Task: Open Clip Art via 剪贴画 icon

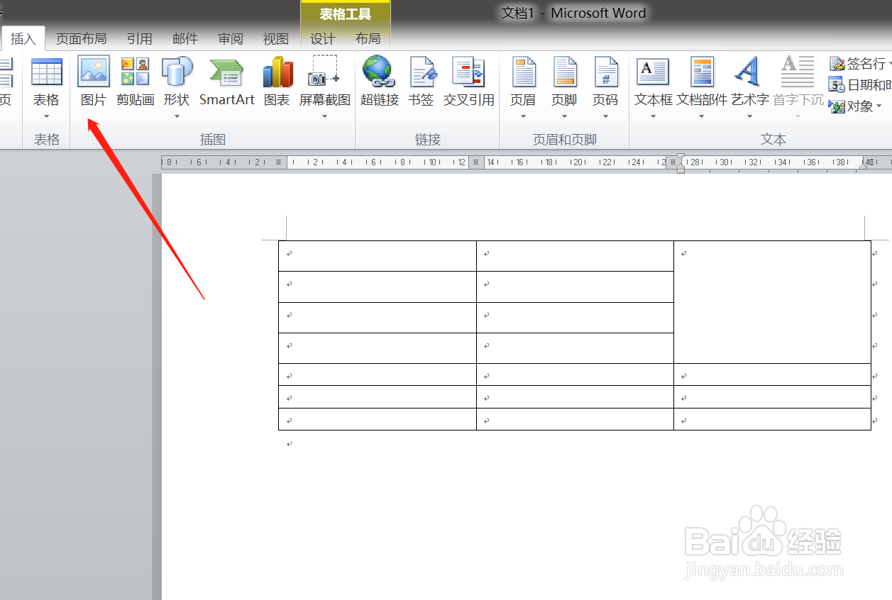Action: 135,72
